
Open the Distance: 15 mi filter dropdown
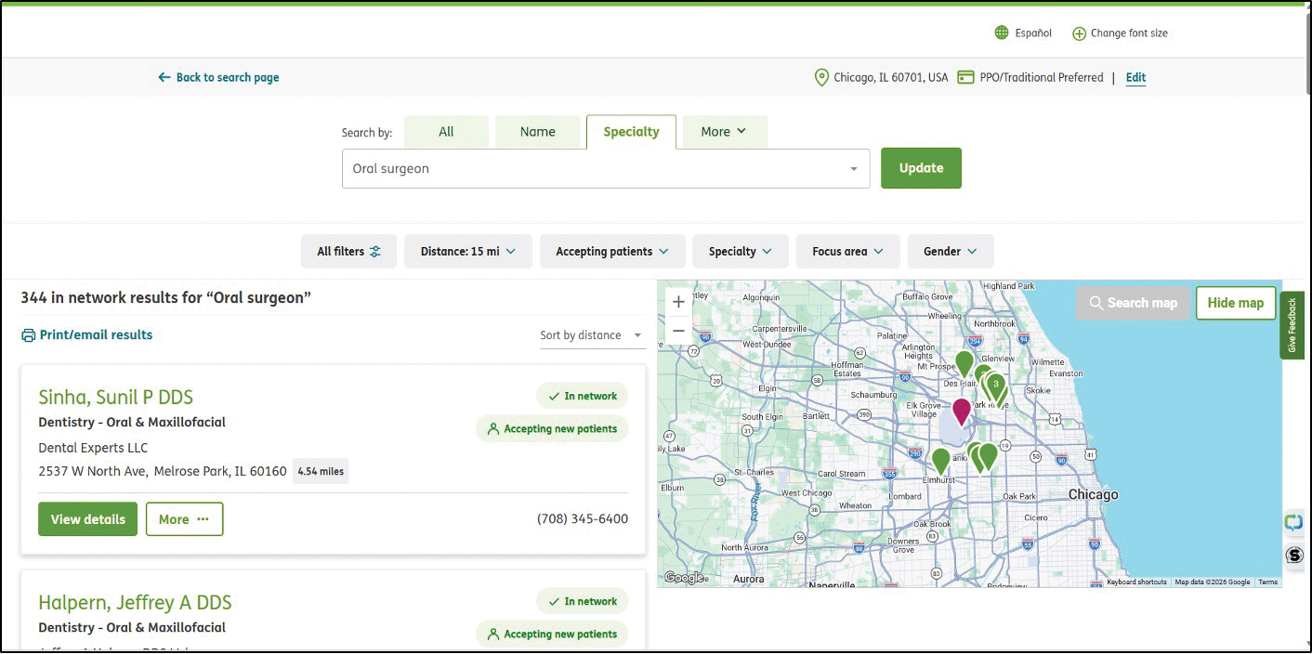[x=468, y=251]
